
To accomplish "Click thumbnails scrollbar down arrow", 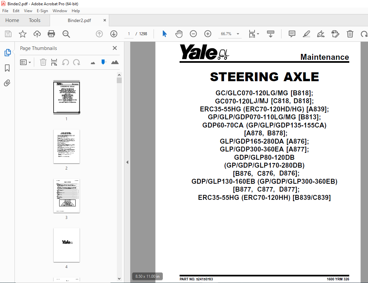I will coord(119,279).
